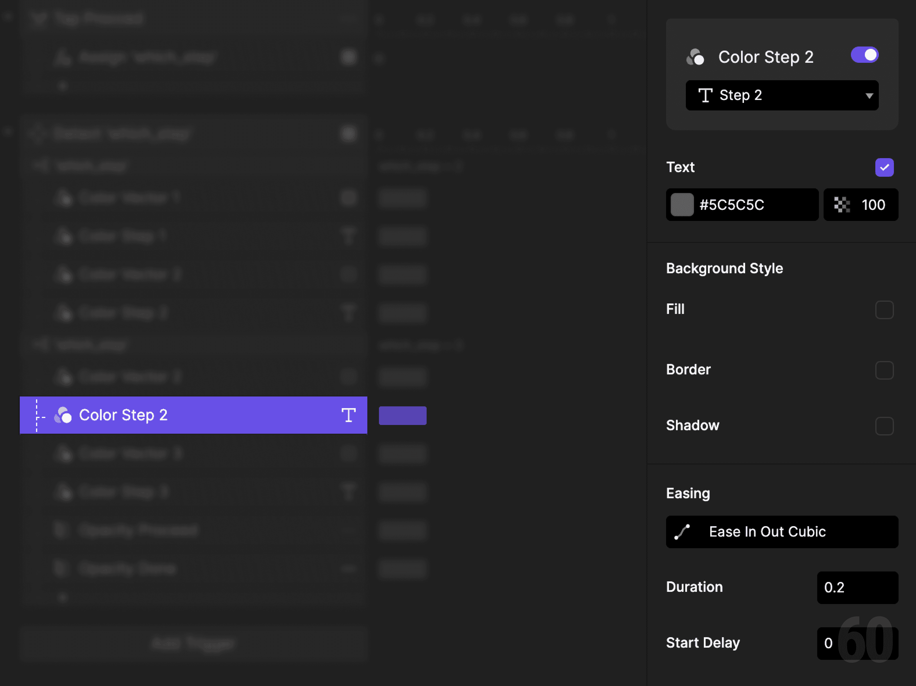916x686 pixels.
Task: Click the dashed playhead marker beside Color Step 2
Action: click(36, 415)
